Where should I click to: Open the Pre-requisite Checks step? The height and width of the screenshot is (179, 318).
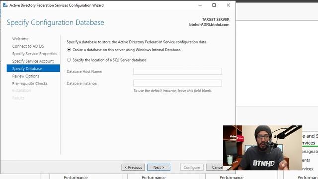pos(30,84)
